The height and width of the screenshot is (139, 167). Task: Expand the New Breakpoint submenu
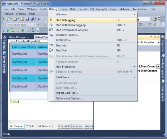tap(92, 67)
